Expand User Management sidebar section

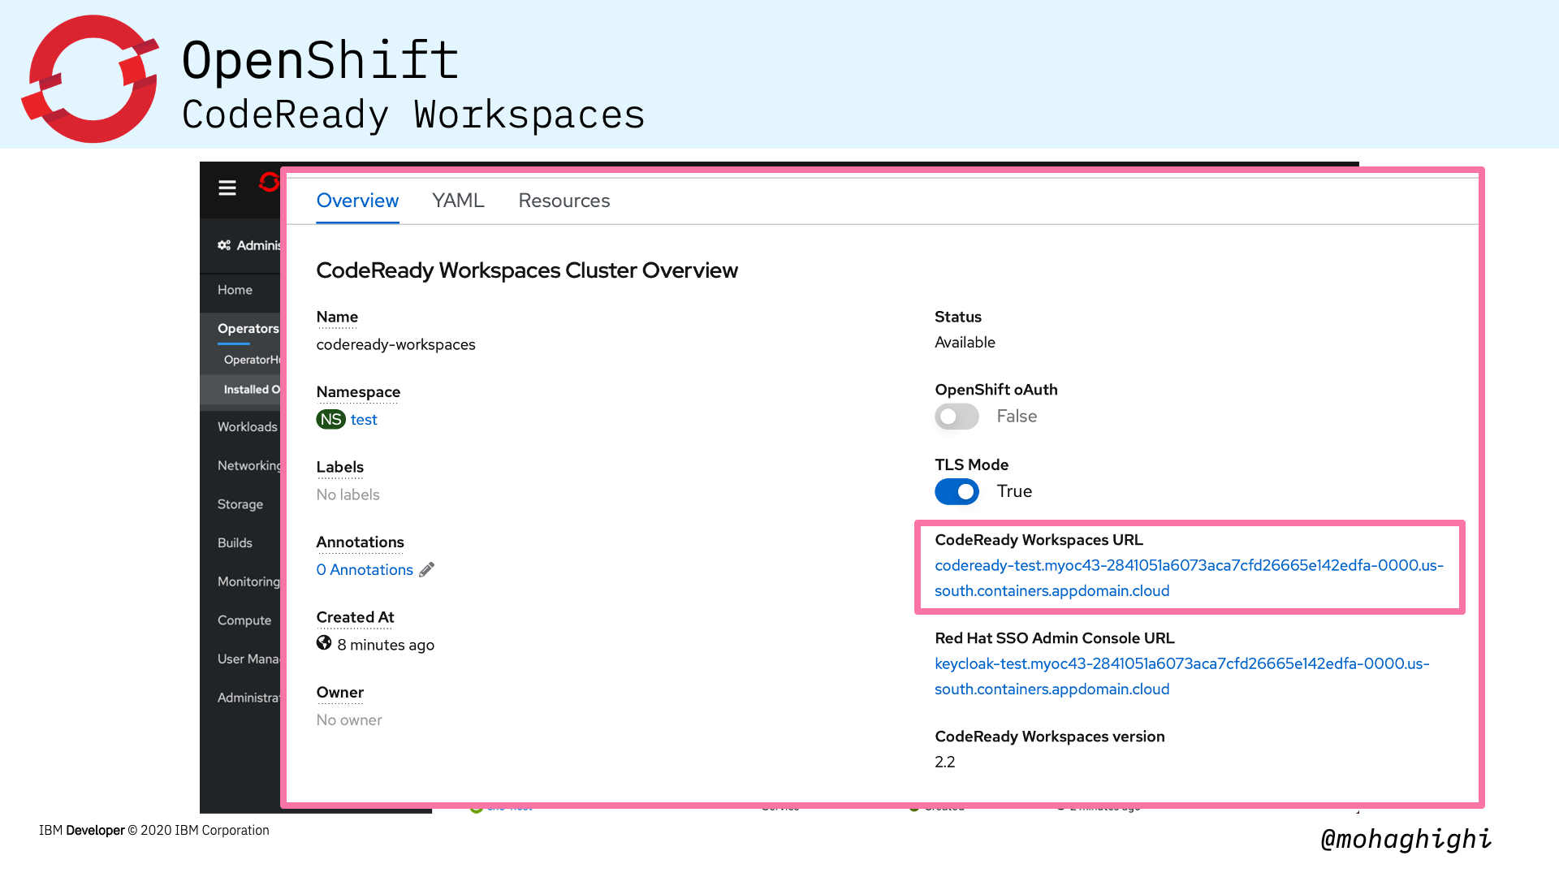coord(248,659)
